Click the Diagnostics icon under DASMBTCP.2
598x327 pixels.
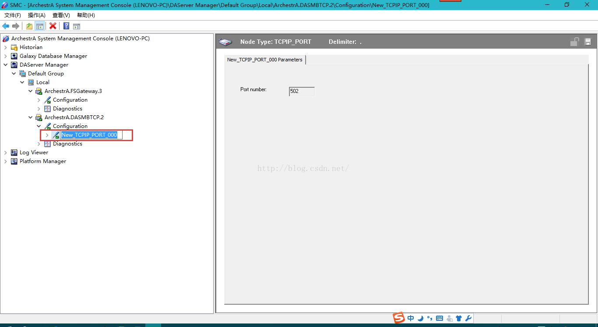click(48, 144)
